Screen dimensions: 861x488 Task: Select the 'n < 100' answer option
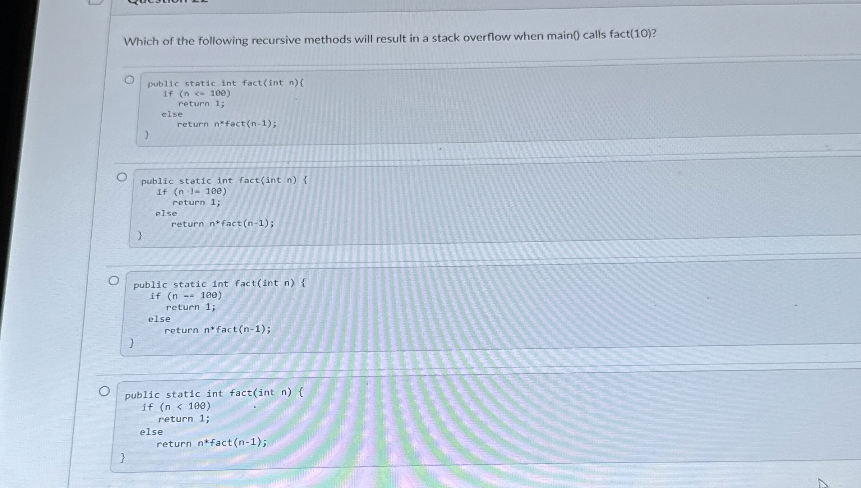(x=104, y=391)
